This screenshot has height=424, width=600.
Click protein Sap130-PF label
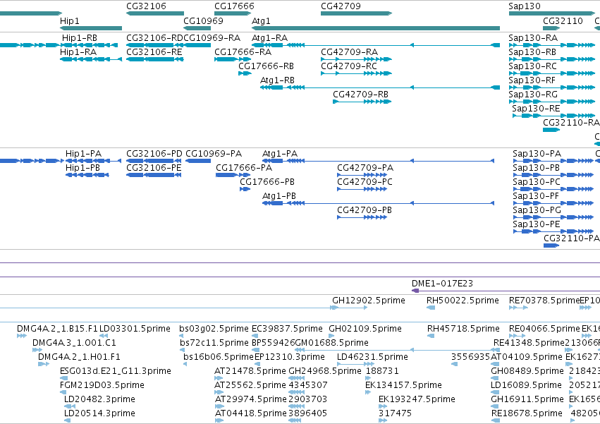pos(536,196)
